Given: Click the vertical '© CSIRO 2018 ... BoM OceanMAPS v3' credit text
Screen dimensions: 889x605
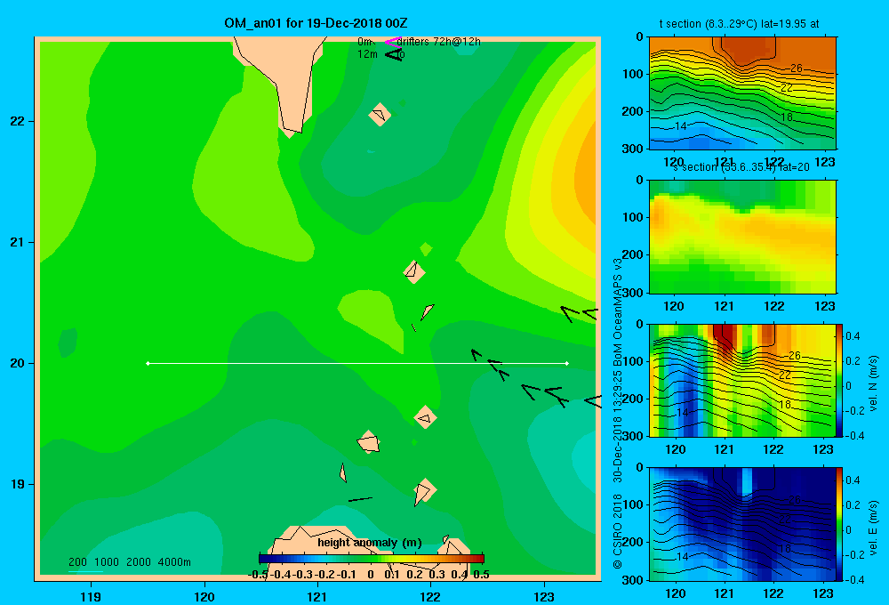Looking at the screenshot, I should [618, 413].
